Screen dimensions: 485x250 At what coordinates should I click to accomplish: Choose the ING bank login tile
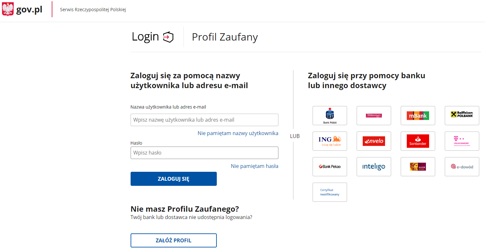click(330, 141)
